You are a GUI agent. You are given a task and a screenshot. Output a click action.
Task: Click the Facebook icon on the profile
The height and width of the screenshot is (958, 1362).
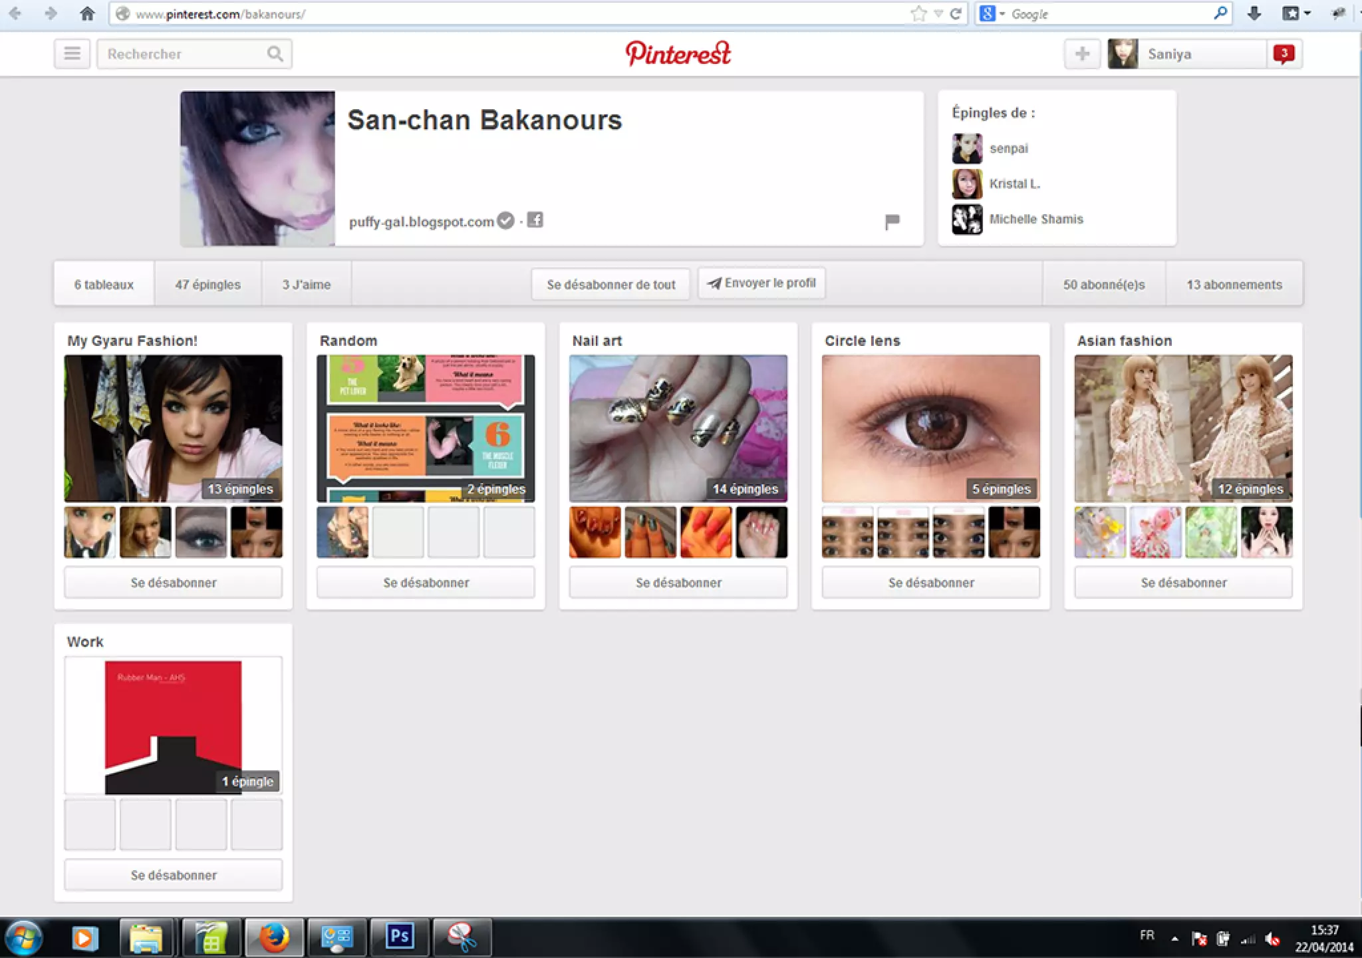click(x=535, y=220)
